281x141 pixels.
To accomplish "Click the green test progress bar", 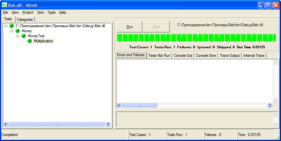I will tap(197, 38).
